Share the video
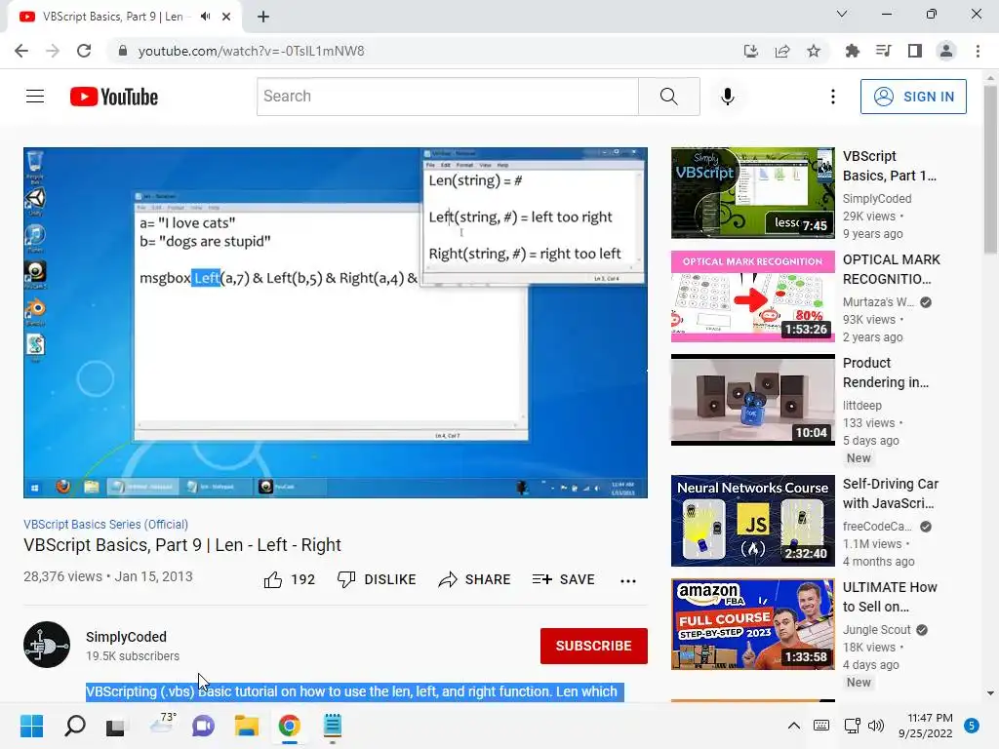 coord(475,579)
